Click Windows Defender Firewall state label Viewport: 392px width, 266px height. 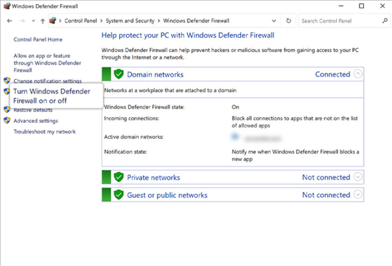click(144, 107)
